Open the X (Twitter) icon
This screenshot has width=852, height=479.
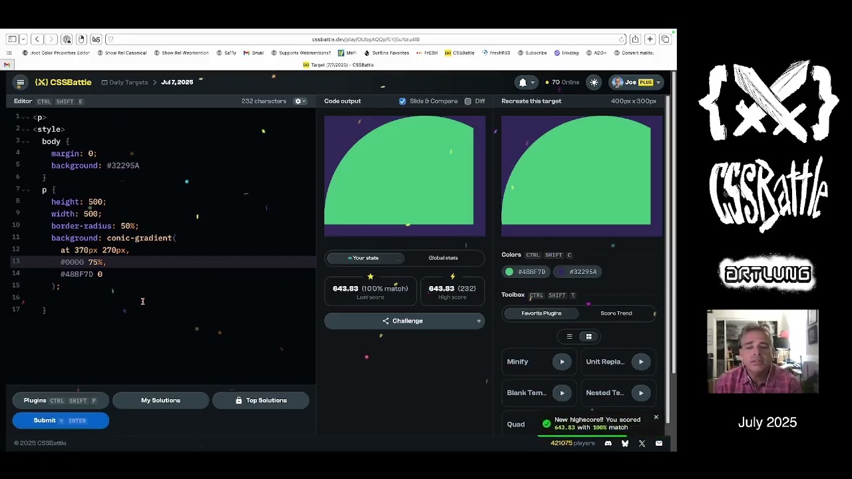point(642,443)
